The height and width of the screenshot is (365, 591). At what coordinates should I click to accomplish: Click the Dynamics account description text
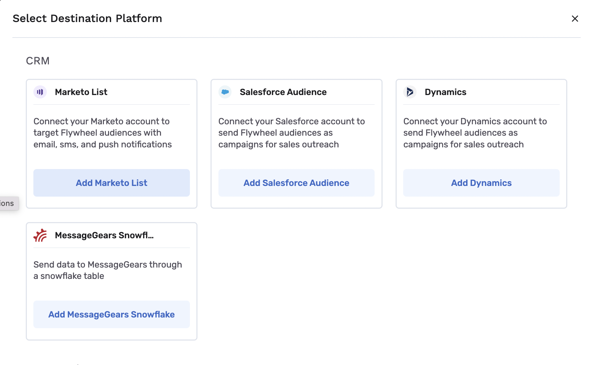(475, 133)
